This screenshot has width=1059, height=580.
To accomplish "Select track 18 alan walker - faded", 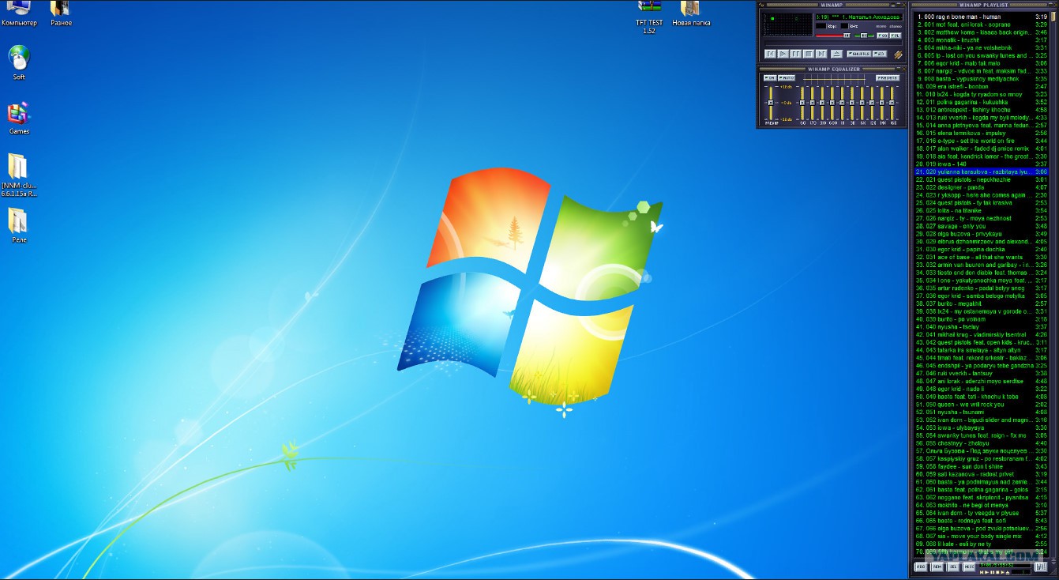I will [982, 148].
